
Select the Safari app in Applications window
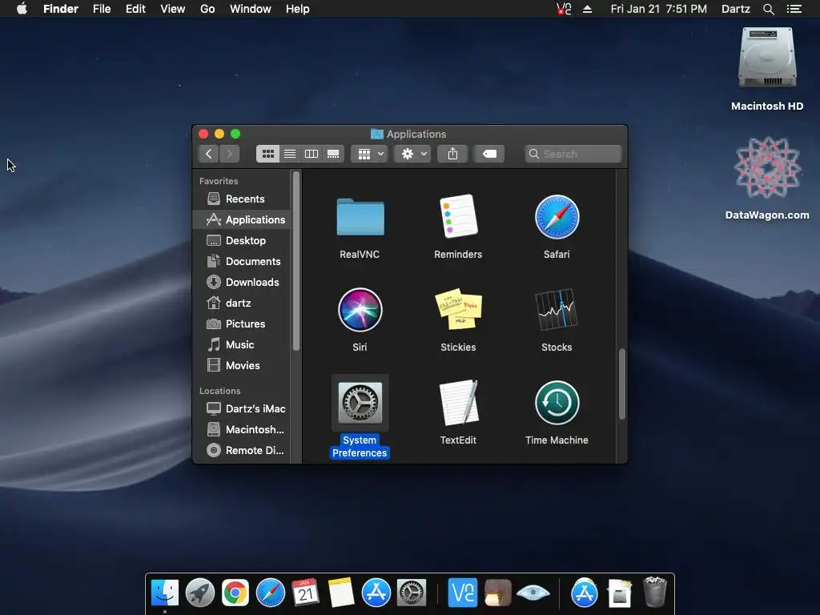557,217
